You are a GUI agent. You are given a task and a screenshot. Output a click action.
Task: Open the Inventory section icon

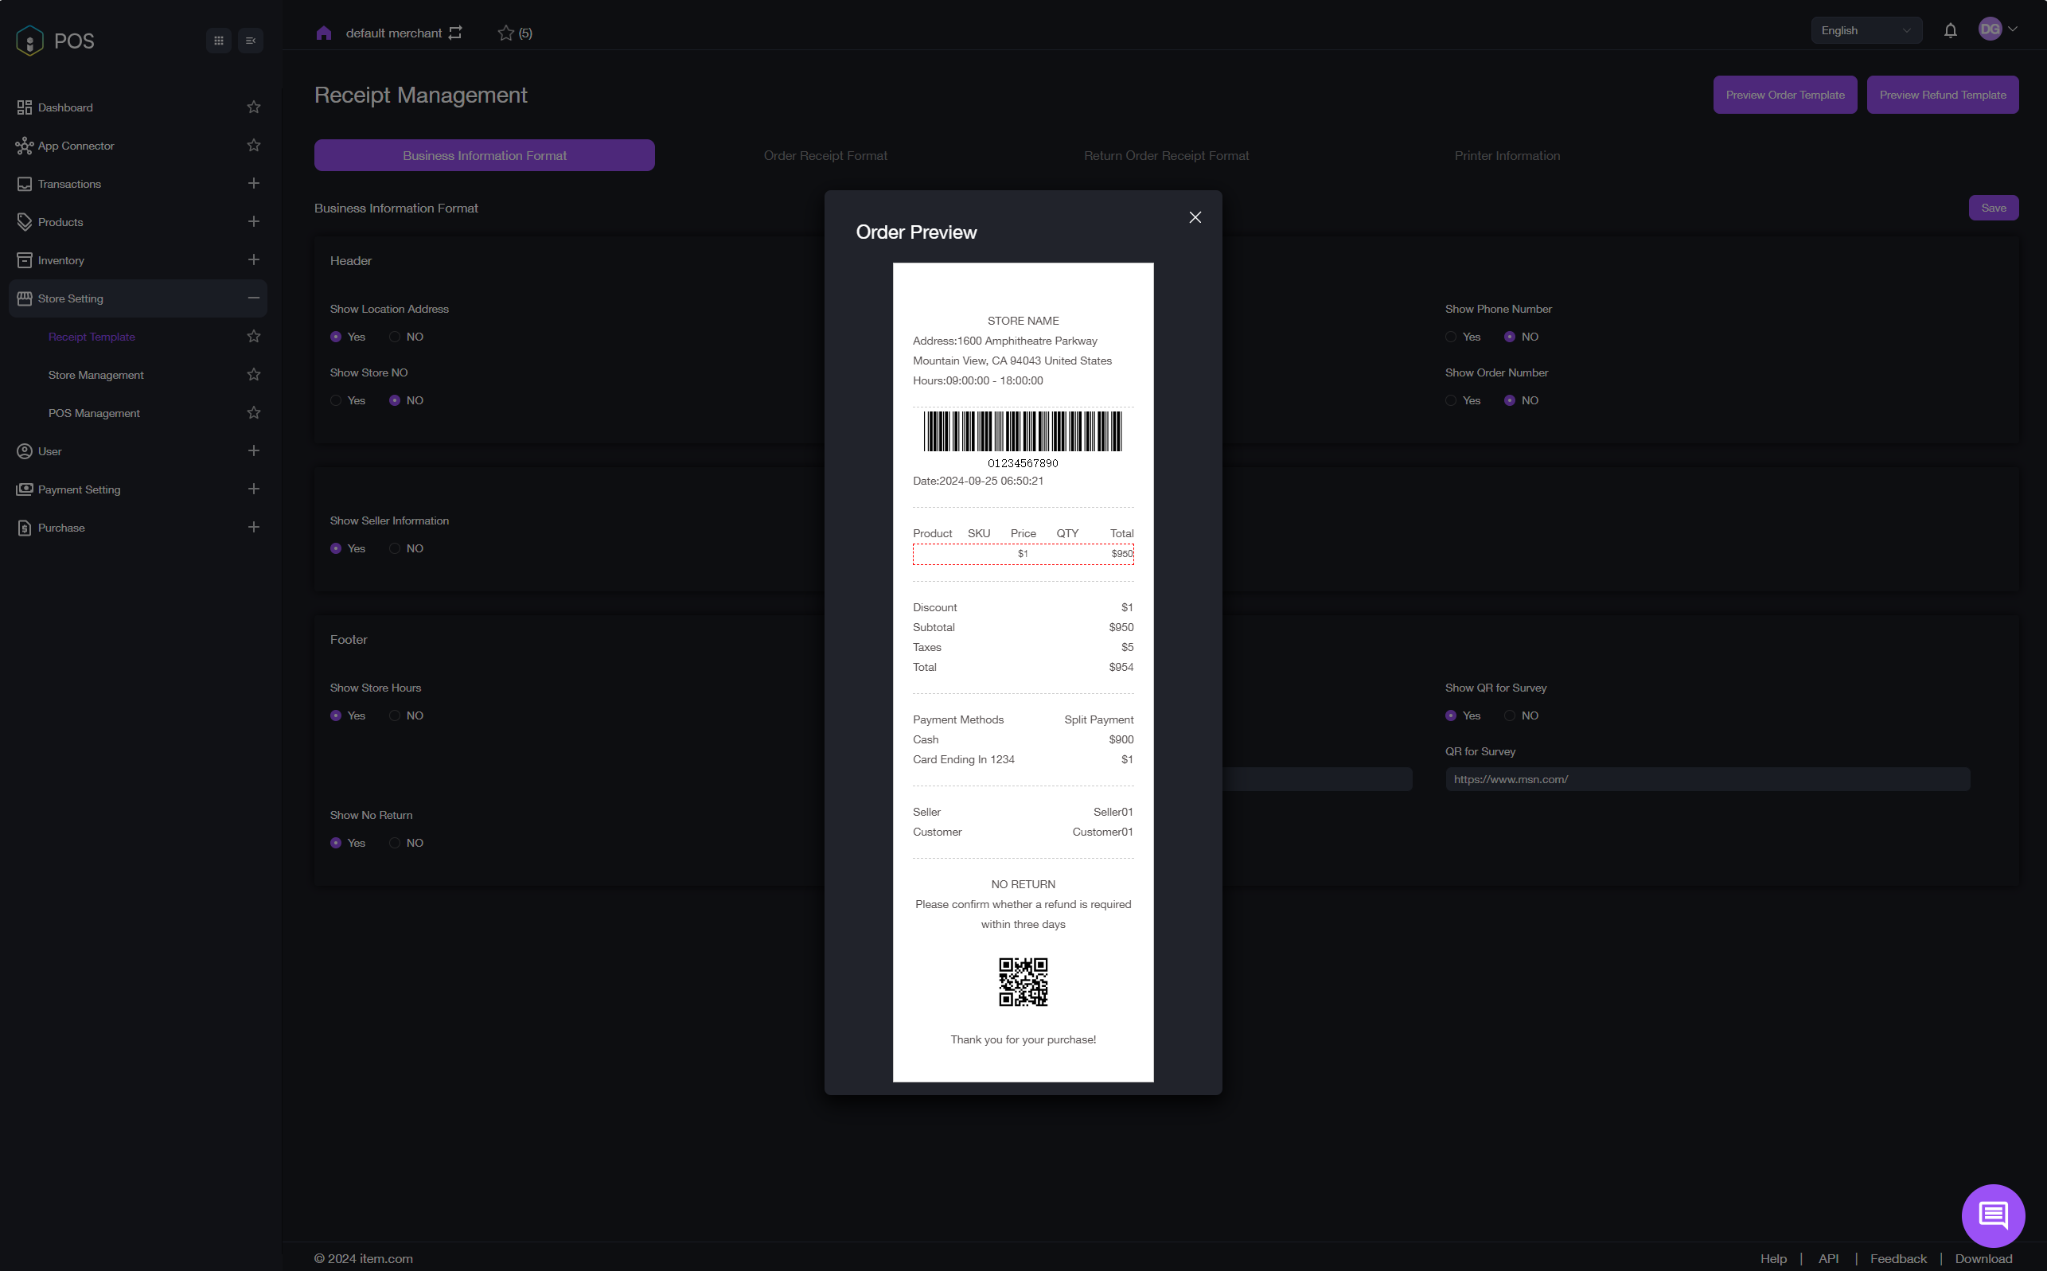[25, 259]
